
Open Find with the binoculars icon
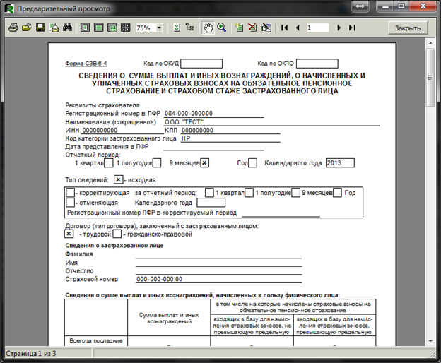click(x=68, y=28)
